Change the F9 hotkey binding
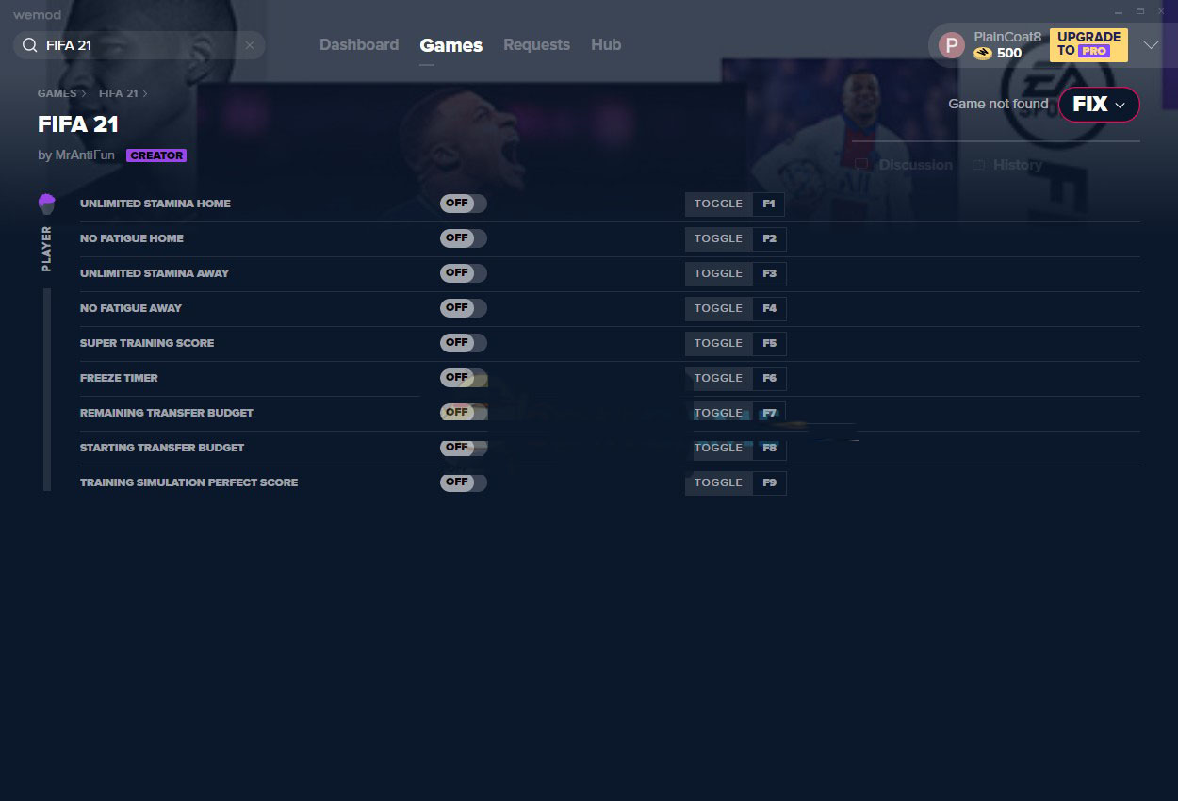Screen dimensions: 1178x801 tap(769, 482)
